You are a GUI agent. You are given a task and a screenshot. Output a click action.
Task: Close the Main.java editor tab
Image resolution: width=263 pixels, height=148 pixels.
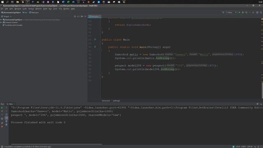pyautogui.click(x=100, y=16)
